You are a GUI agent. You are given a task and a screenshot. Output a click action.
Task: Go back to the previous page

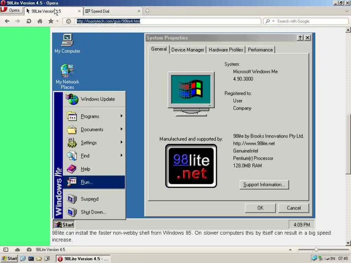[x=7, y=21]
